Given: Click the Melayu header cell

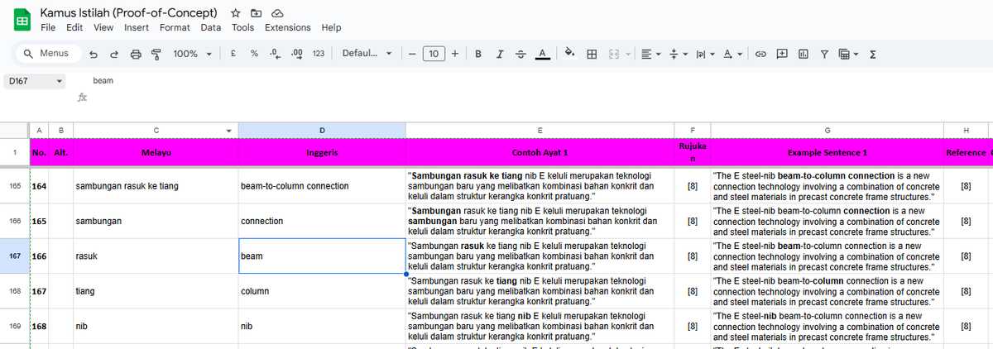Looking at the screenshot, I should click(156, 153).
